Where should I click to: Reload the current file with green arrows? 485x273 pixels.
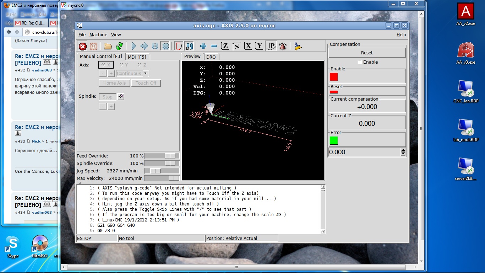(119, 46)
